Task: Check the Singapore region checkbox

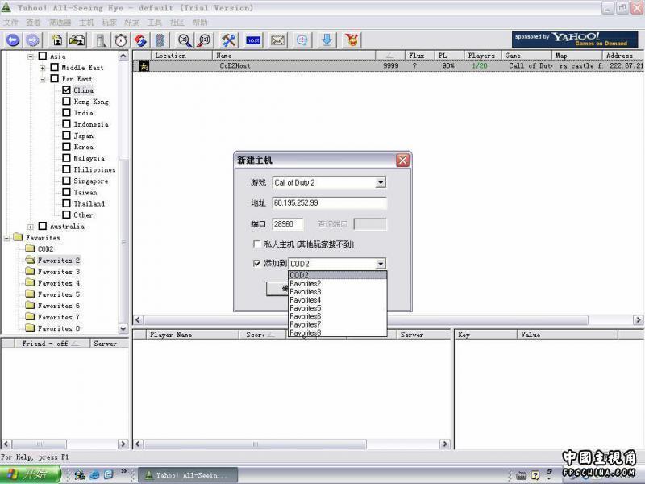Action: click(66, 181)
